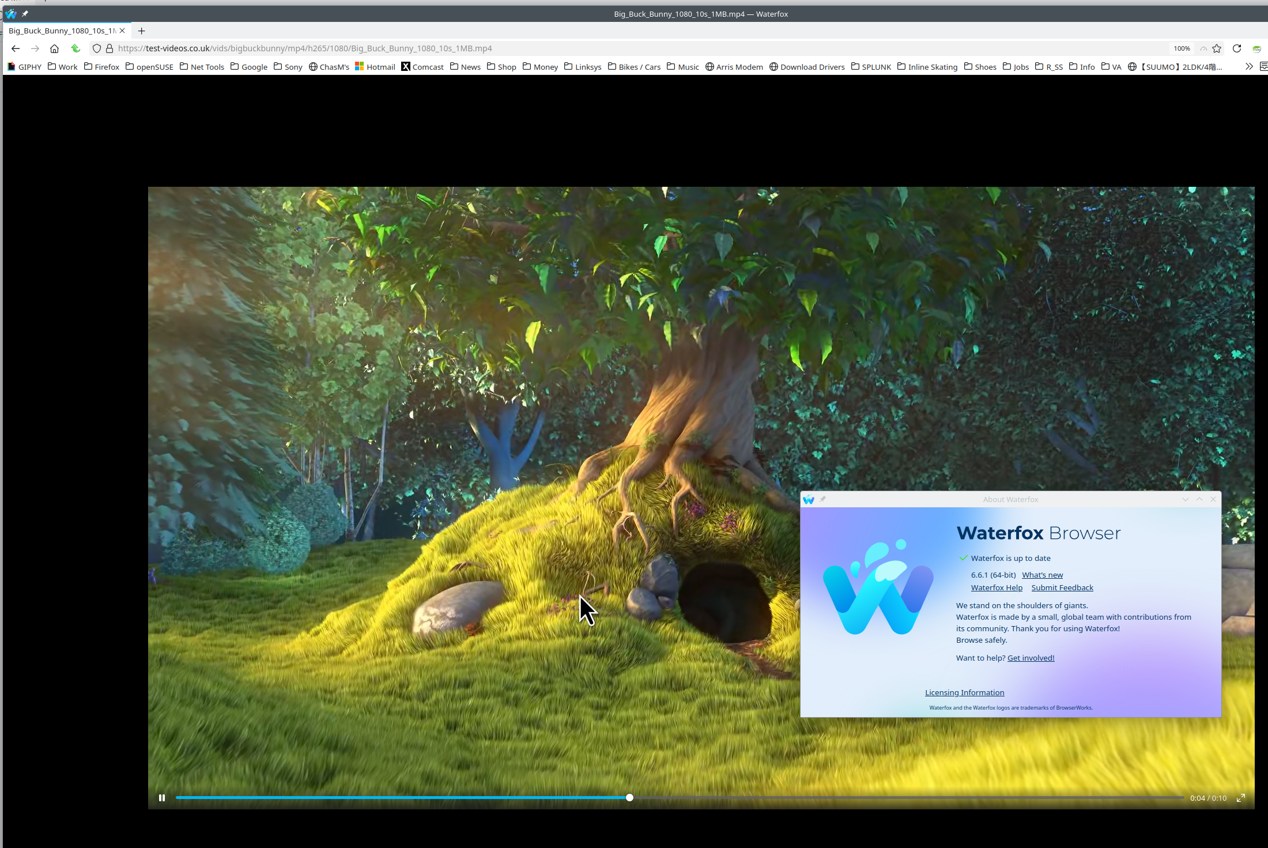Reload the page with refresh icon
This screenshot has height=848, width=1268.
coord(1236,48)
